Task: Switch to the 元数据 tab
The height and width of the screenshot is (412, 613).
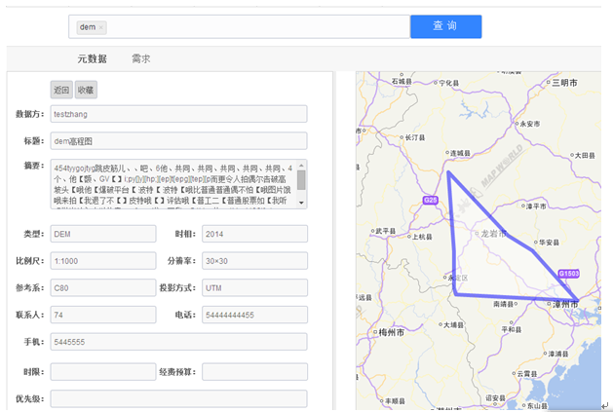Action: click(93, 59)
